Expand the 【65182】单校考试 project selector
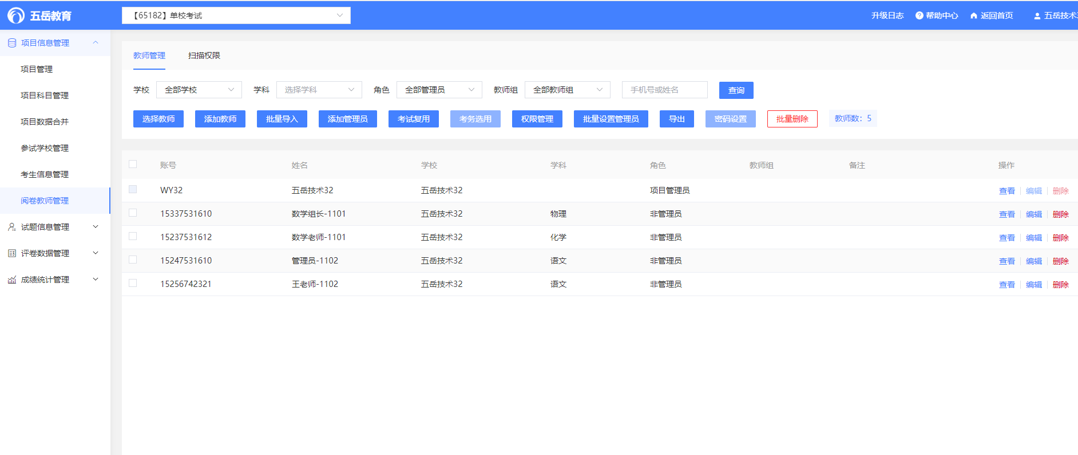This screenshot has height=455, width=1078. click(236, 15)
